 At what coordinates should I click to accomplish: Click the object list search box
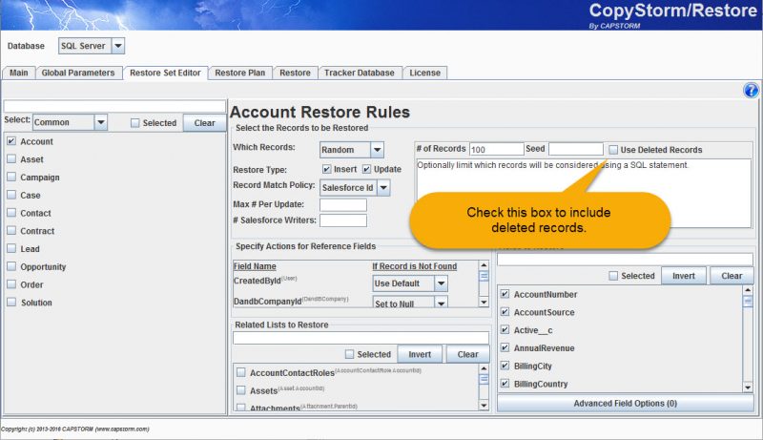[114, 106]
